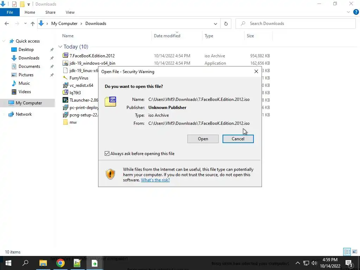This screenshot has height=270, width=360.
Task: Select jdk-19_windows-x64_bin file icon
Action: coord(65,63)
